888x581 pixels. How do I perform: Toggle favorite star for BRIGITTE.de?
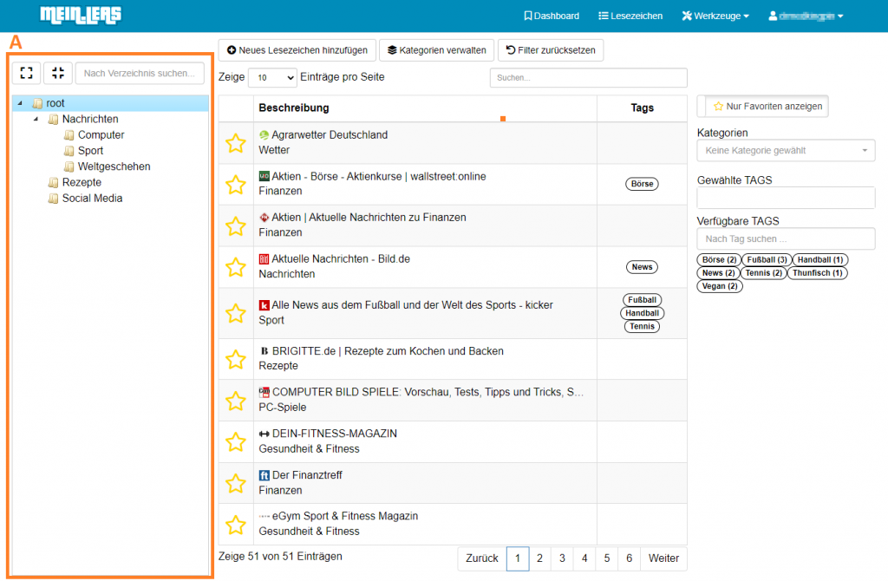[x=236, y=359]
